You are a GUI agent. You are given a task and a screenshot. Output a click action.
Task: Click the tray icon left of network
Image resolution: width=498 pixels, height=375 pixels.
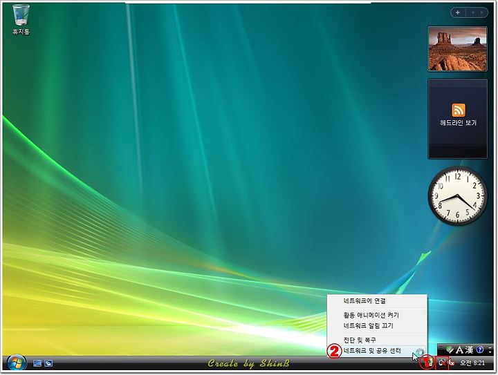point(430,363)
